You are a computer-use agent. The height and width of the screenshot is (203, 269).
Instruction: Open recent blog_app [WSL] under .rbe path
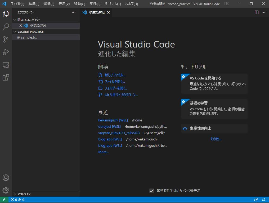coord(110,145)
